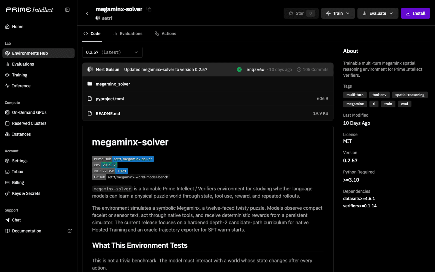Open Reserved Clusters page
This screenshot has height=272, width=435.
(x=38, y=123)
